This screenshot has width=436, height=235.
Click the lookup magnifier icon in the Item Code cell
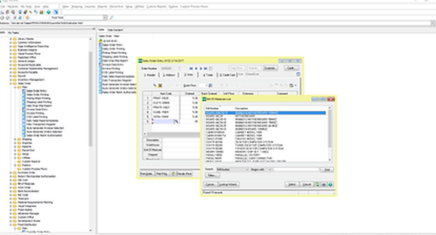pos(176,122)
